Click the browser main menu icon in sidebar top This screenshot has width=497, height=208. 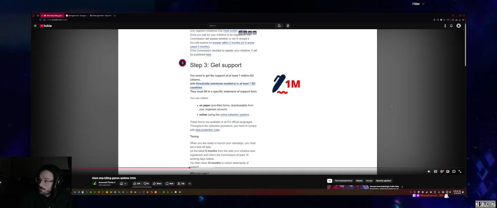click(38, 16)
